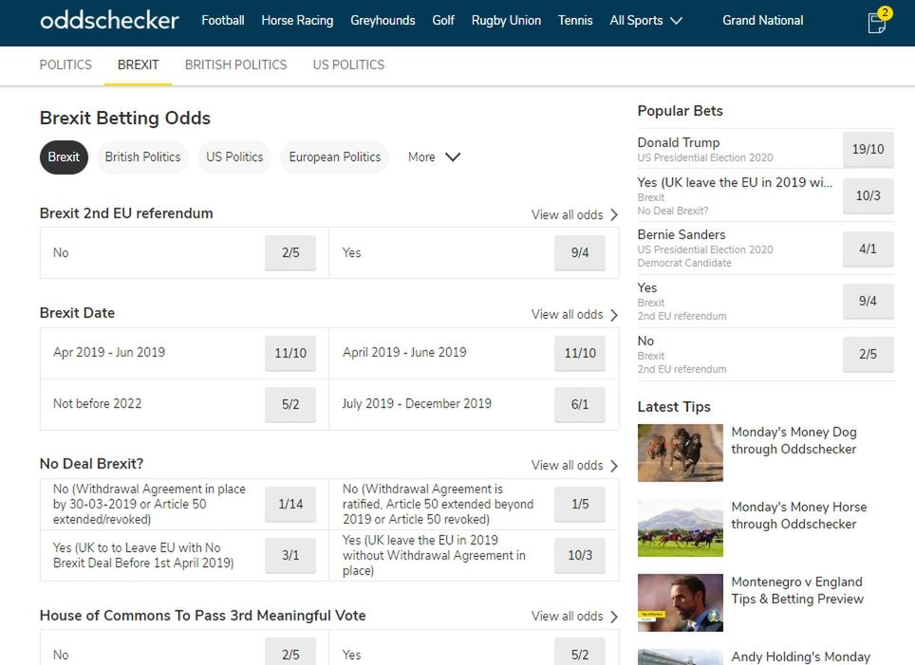The image size is (915, 665).
Task: Click 10/3 odds in Popular Bets
Action: (868, 196)
